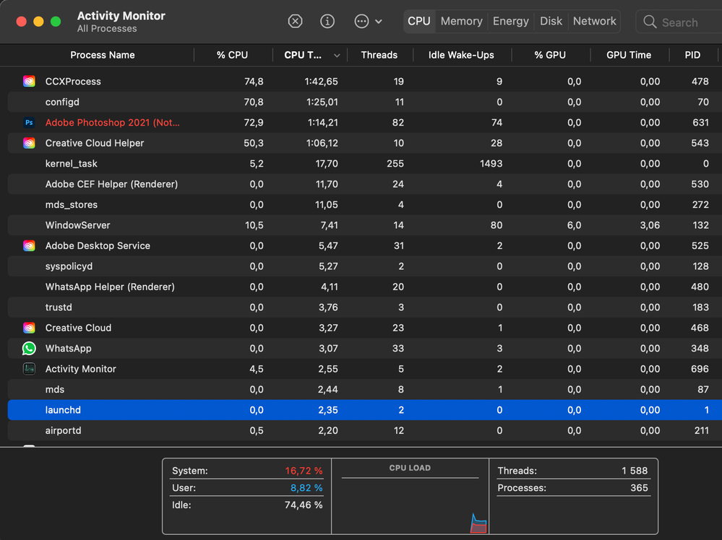Image resolution: width=722 pixels, height=540 pixels.
Task: Sort by % GPU column header
Action: (x=550, y=55)
